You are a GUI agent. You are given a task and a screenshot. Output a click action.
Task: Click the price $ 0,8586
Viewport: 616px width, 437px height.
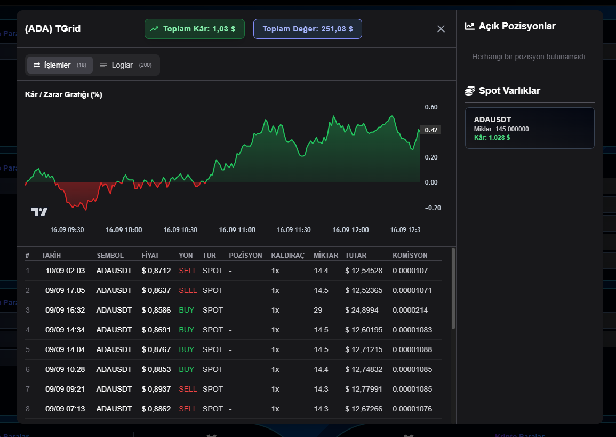pos(156,310)
